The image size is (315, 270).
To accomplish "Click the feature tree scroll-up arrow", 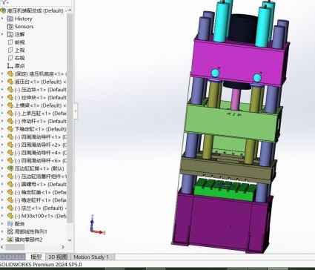I will (70, 10).
